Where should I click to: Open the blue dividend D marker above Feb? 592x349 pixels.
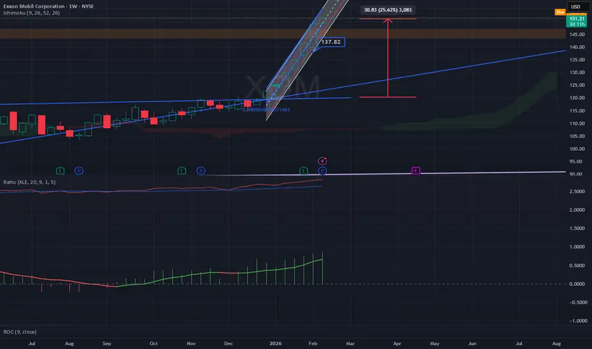pos(322,171)
